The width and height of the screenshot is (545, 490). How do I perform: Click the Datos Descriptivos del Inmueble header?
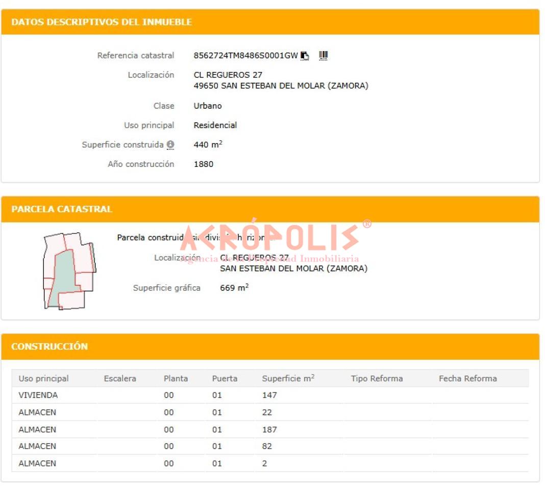(102, 22)
